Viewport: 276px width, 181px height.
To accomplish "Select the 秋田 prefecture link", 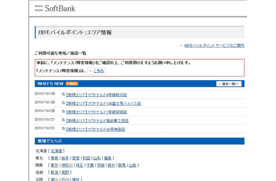I will click(x=86, y=158).
